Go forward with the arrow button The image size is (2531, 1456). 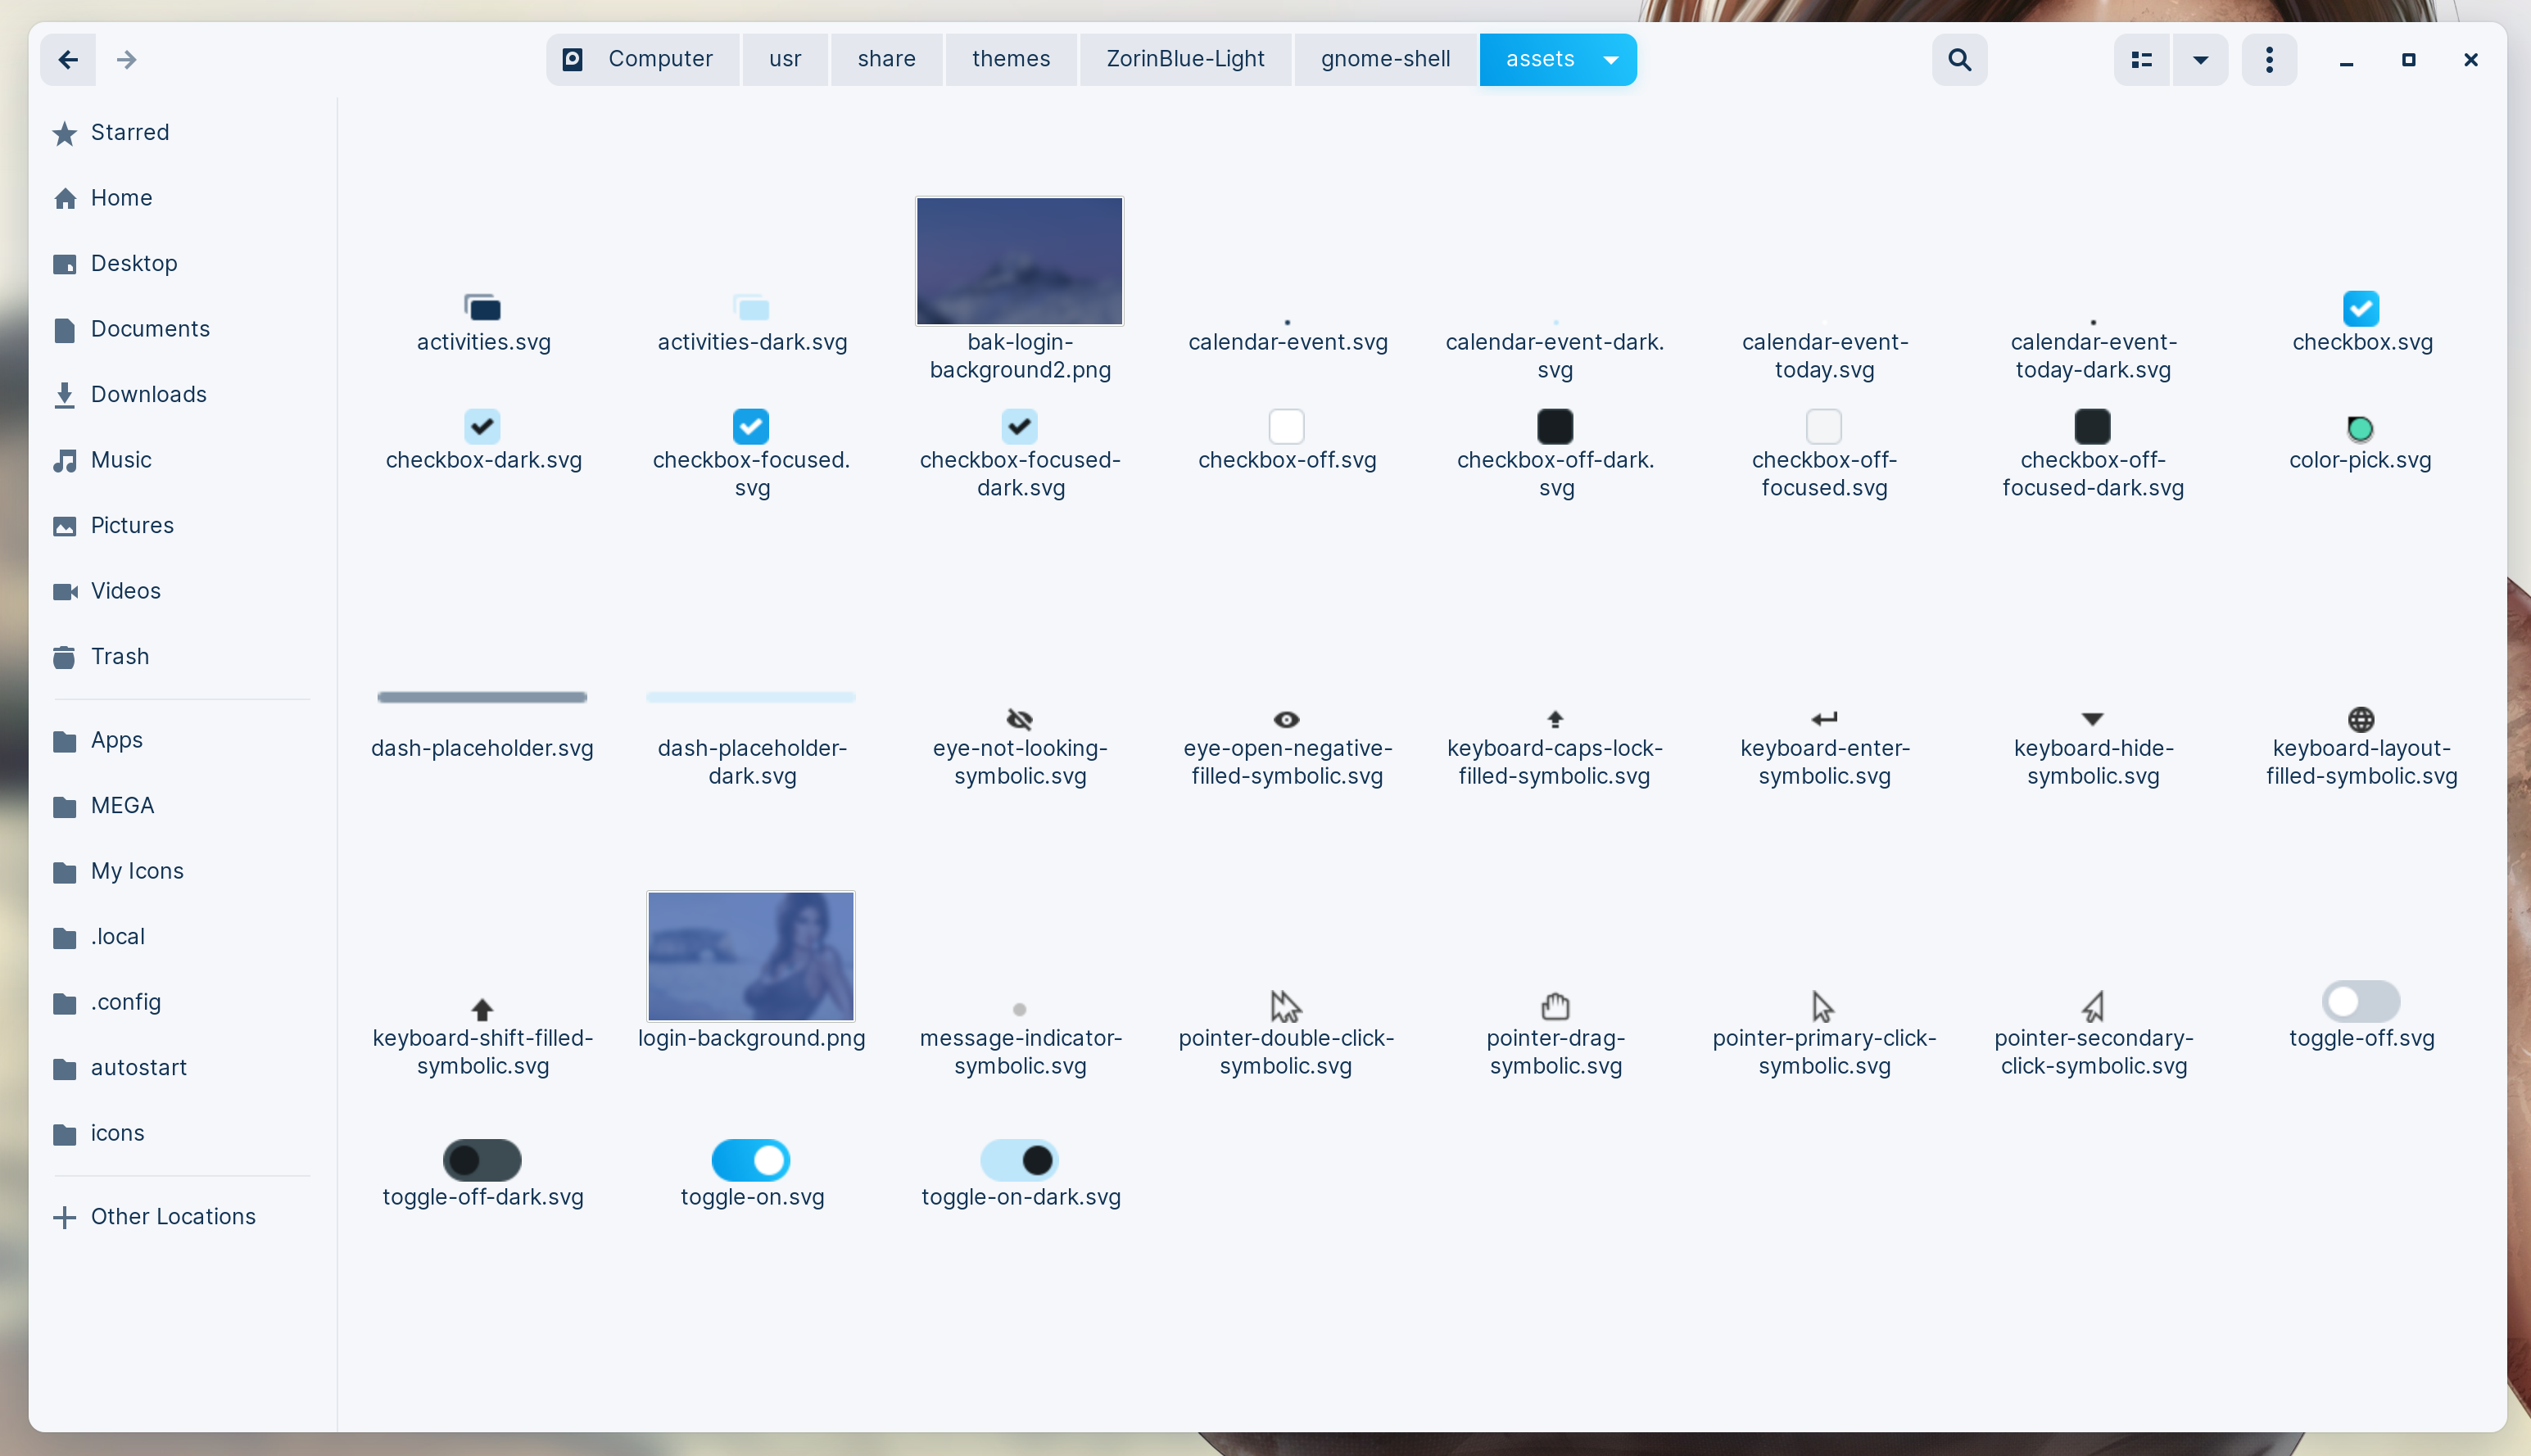pyautogui.click(x=126, y=60)
